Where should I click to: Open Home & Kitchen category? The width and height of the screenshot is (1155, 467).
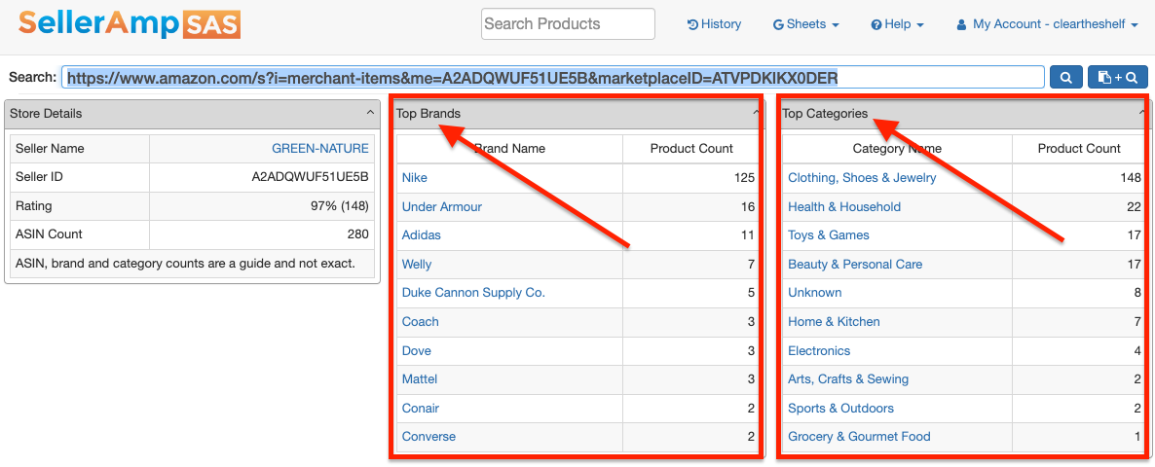834,321
